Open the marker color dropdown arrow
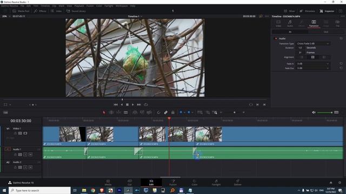Image resolution: width=346 pixels, height=194 pixels. click(192, 113)
